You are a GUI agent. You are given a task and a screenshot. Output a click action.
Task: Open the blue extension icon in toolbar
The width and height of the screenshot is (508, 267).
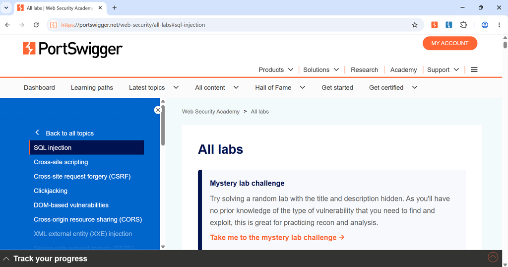coord(448,25)
